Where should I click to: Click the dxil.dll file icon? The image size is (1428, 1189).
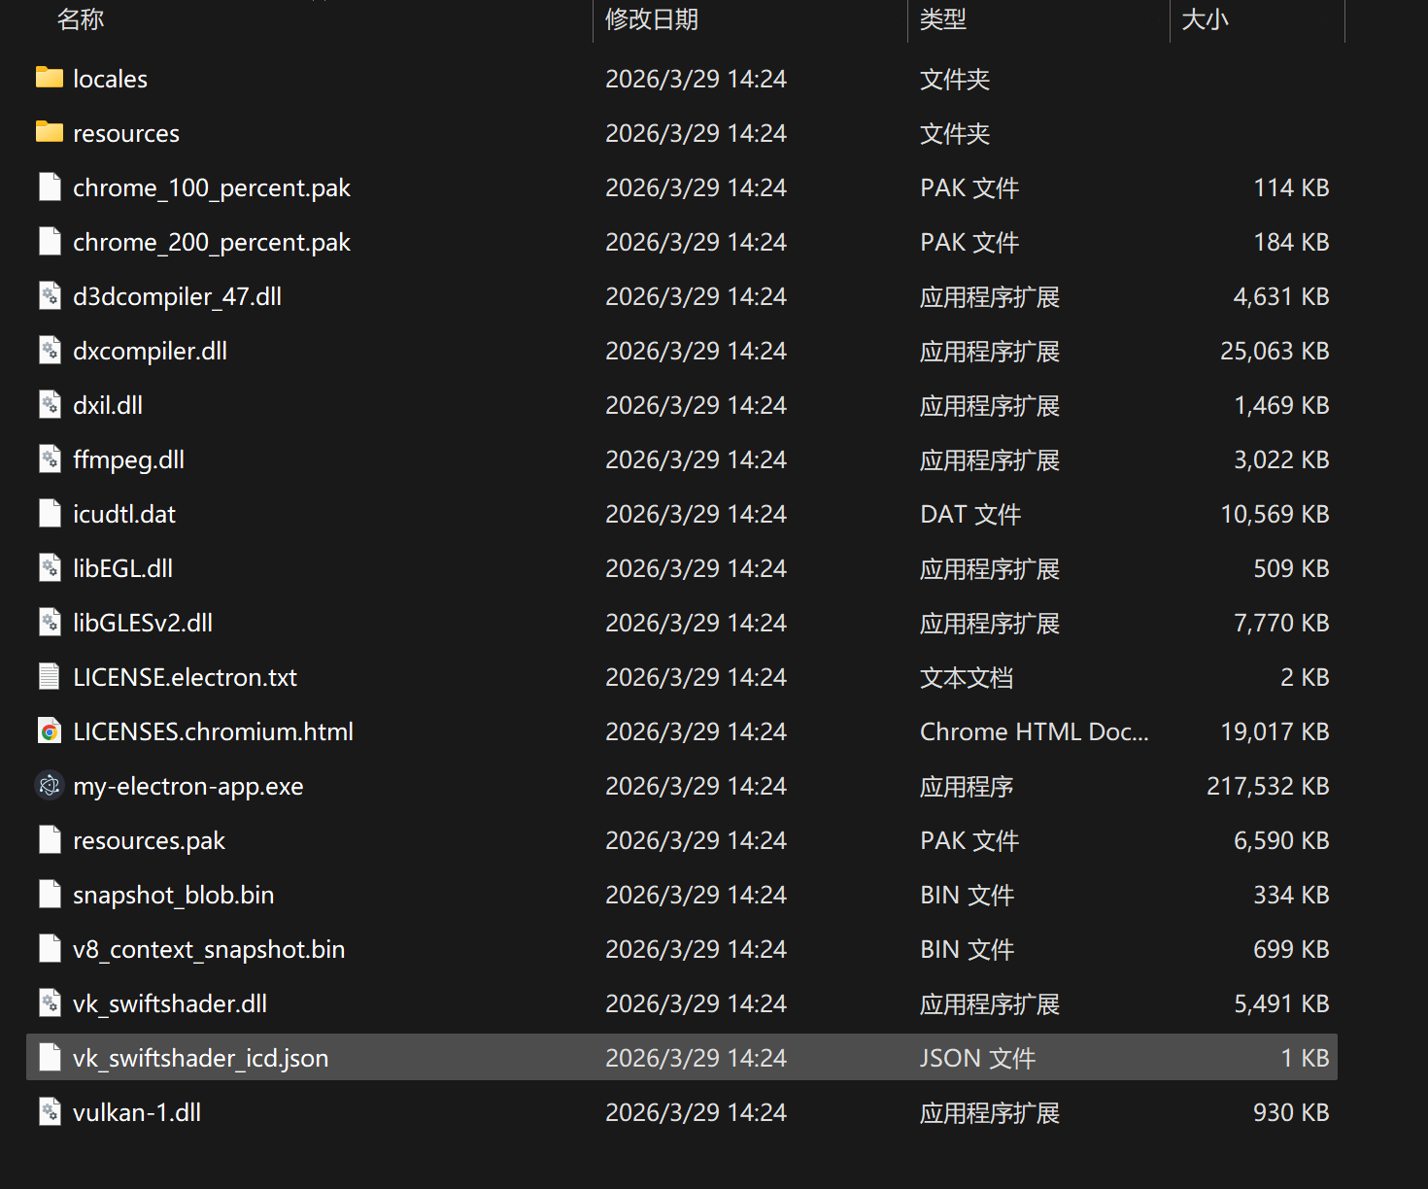point(50,404)
